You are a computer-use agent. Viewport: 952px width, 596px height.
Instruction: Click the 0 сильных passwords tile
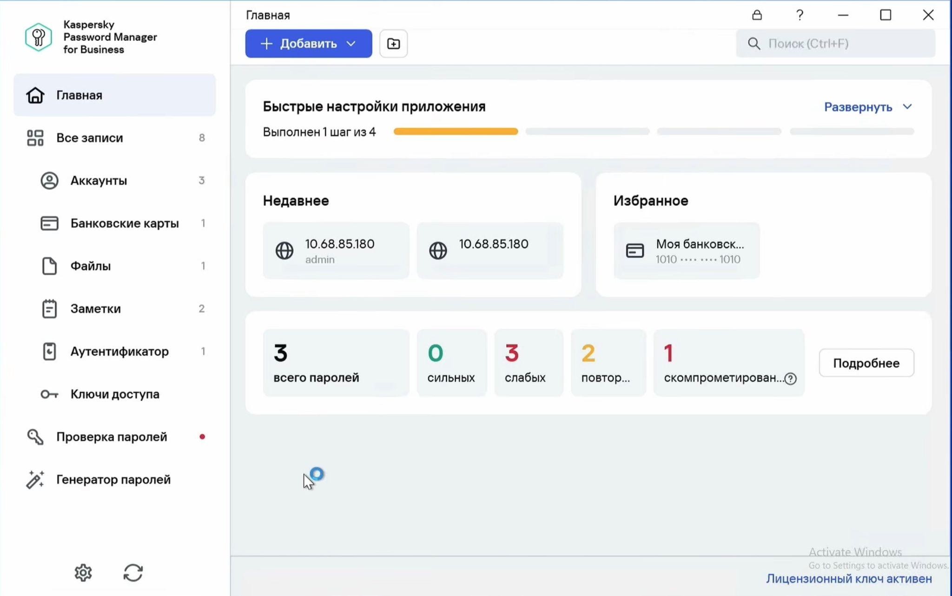pos(451,363)
